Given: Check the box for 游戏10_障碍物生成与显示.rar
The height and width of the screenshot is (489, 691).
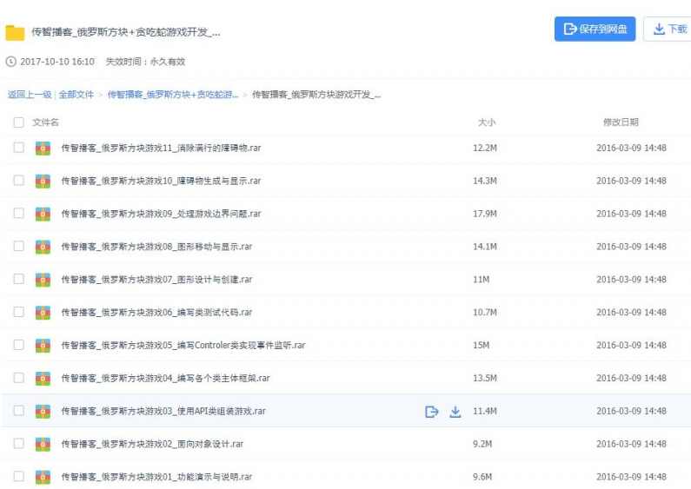Looking at the screenshot, I should 18,180.
